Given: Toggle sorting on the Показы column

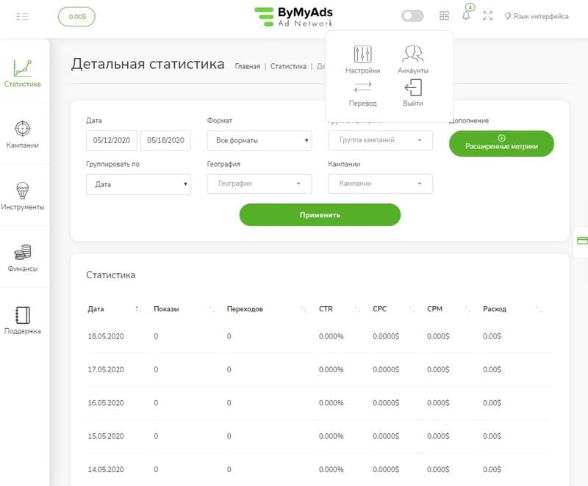Looking at the screenshot, I should [x=211, y=309].
